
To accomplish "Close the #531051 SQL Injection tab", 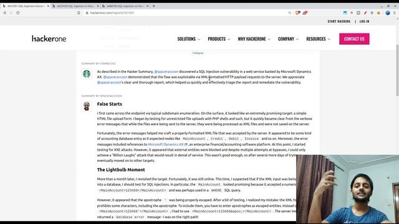I will [x=48, y=6].
